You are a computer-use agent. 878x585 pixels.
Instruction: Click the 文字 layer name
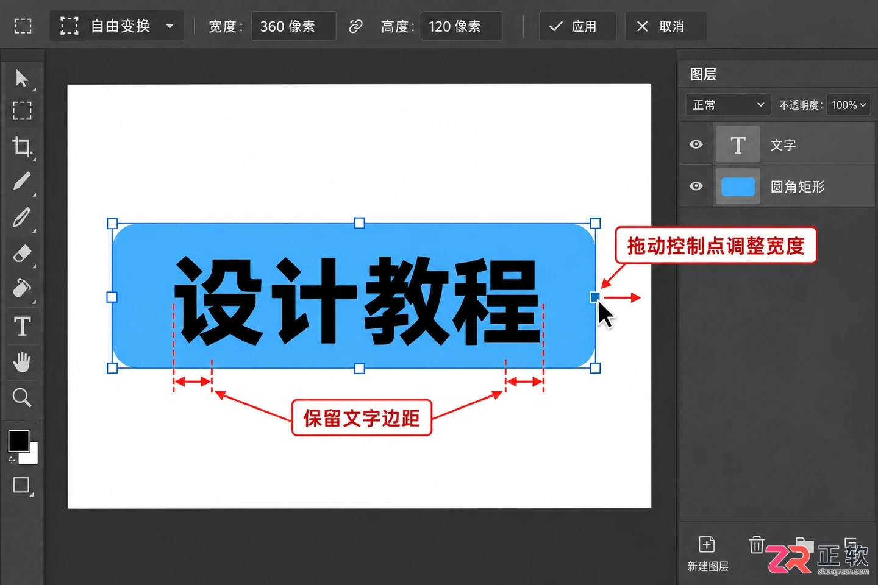click(783, 145)
